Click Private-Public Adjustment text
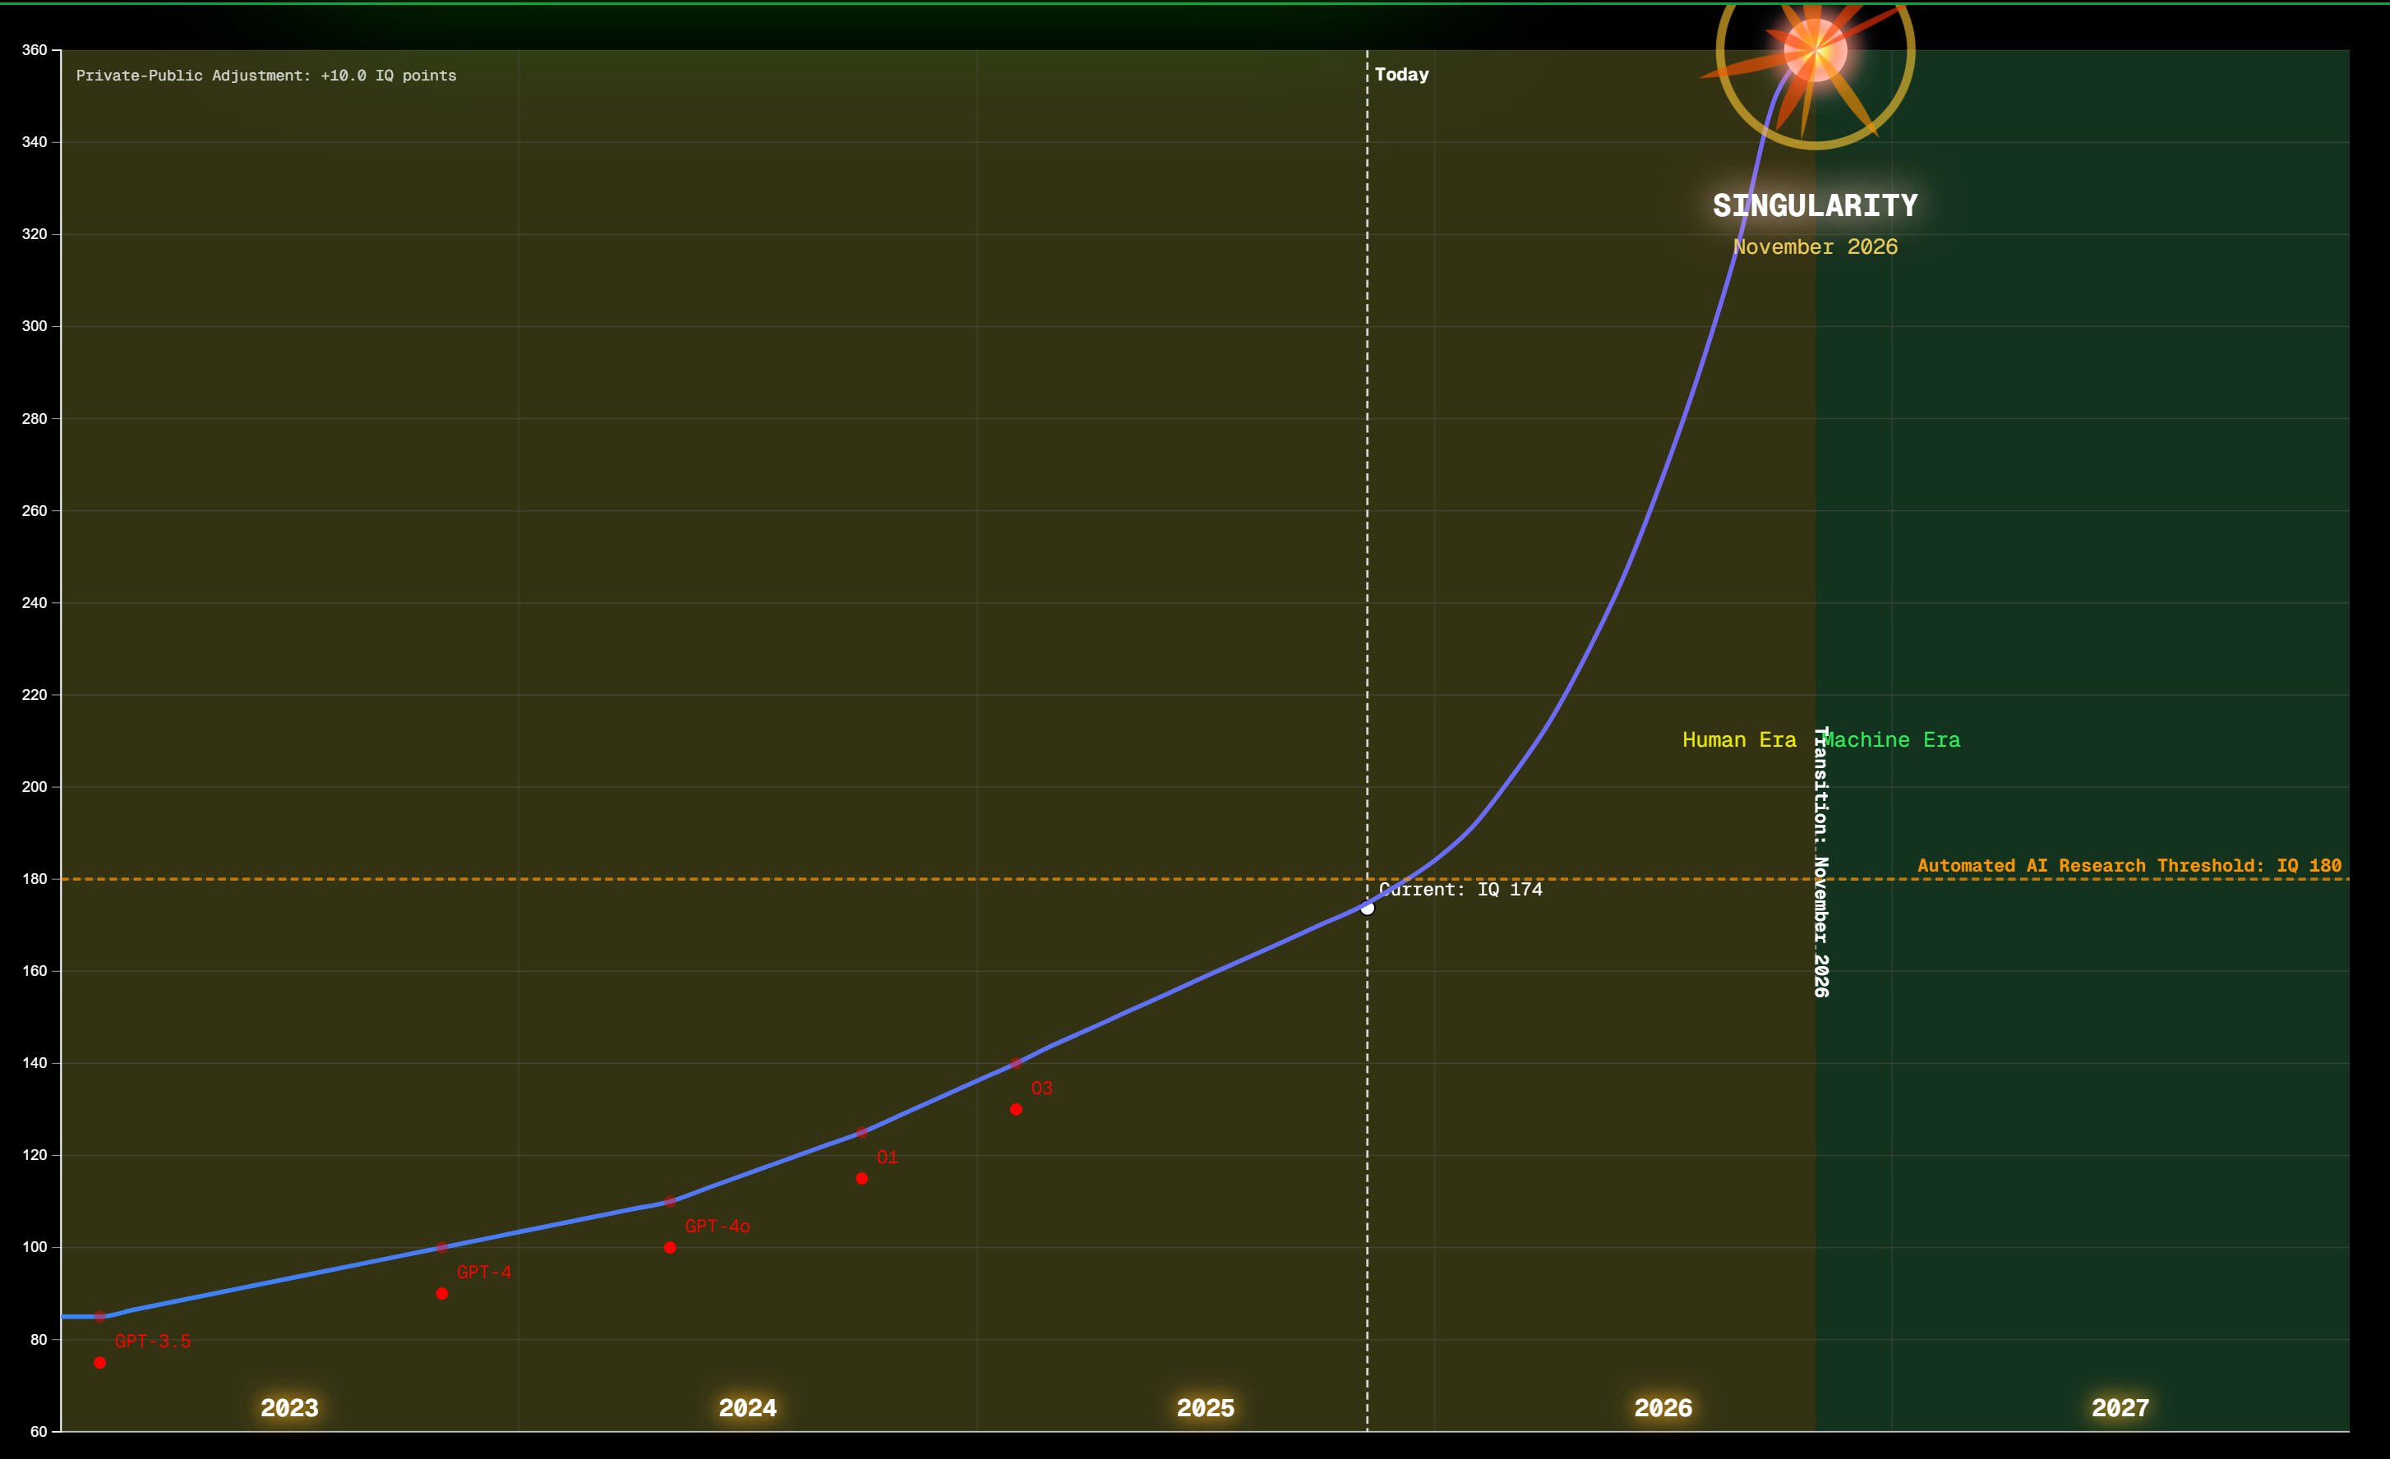Screen dimensions: 2390x1459 point(265,76)
